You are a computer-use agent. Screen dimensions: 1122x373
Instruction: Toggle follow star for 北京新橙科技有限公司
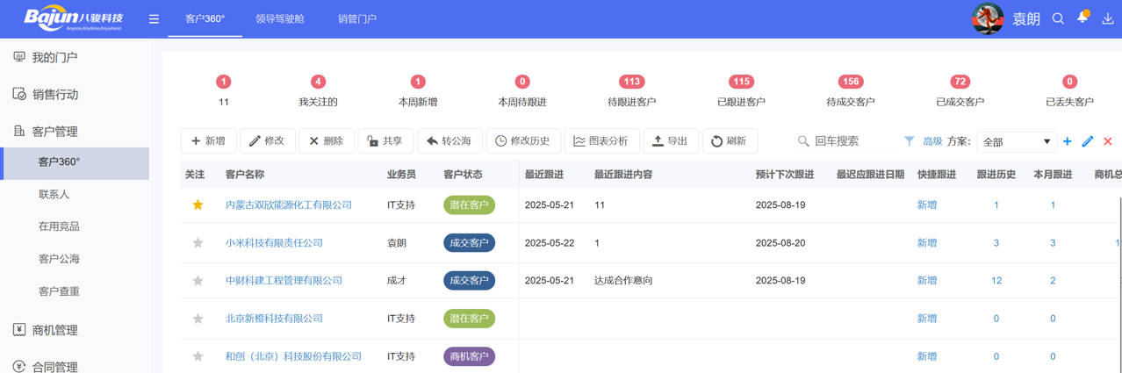198,319
